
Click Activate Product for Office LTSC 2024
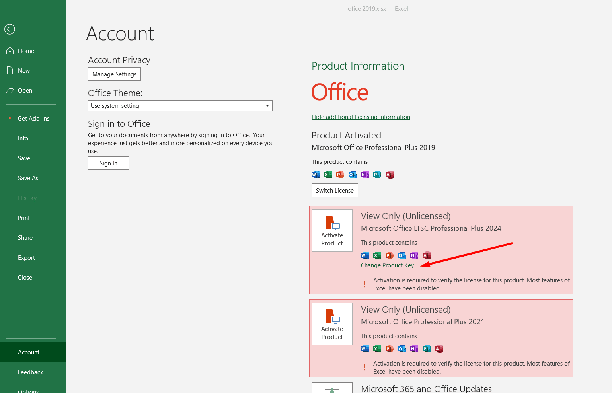coord(332,231)
